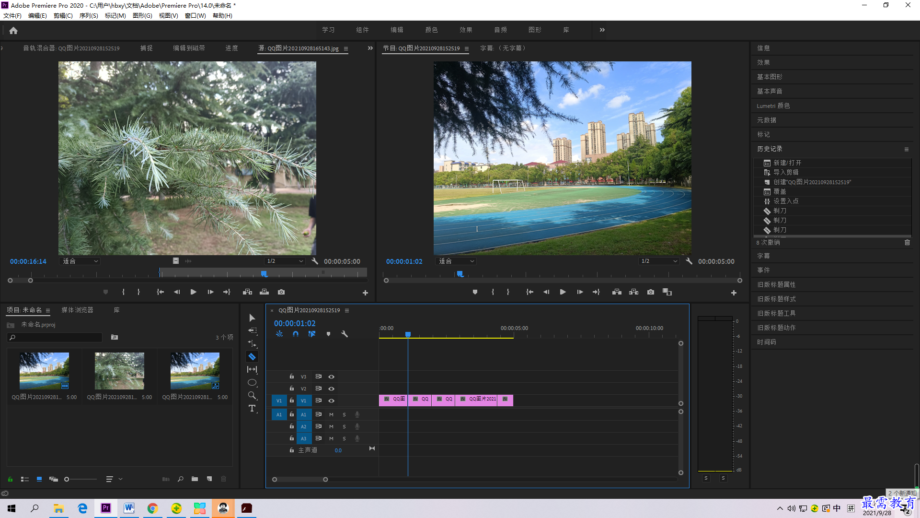The height and width of the screenshot is (518, 920).
Task: Open source monitor zoom level dropdown
Action: [80, 261]
